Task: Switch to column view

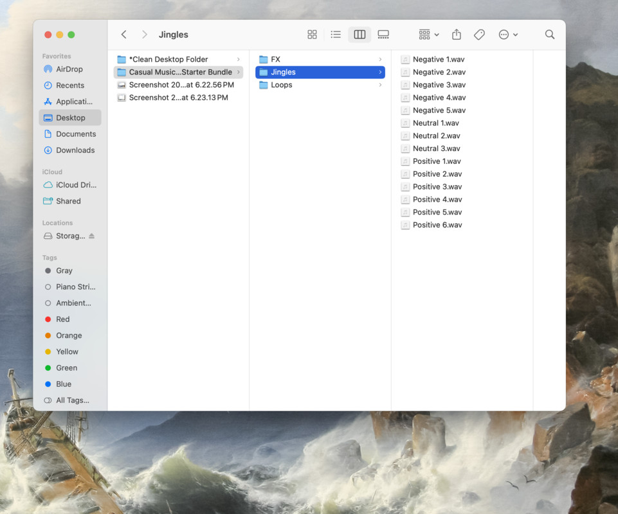Action: point(359,35)
